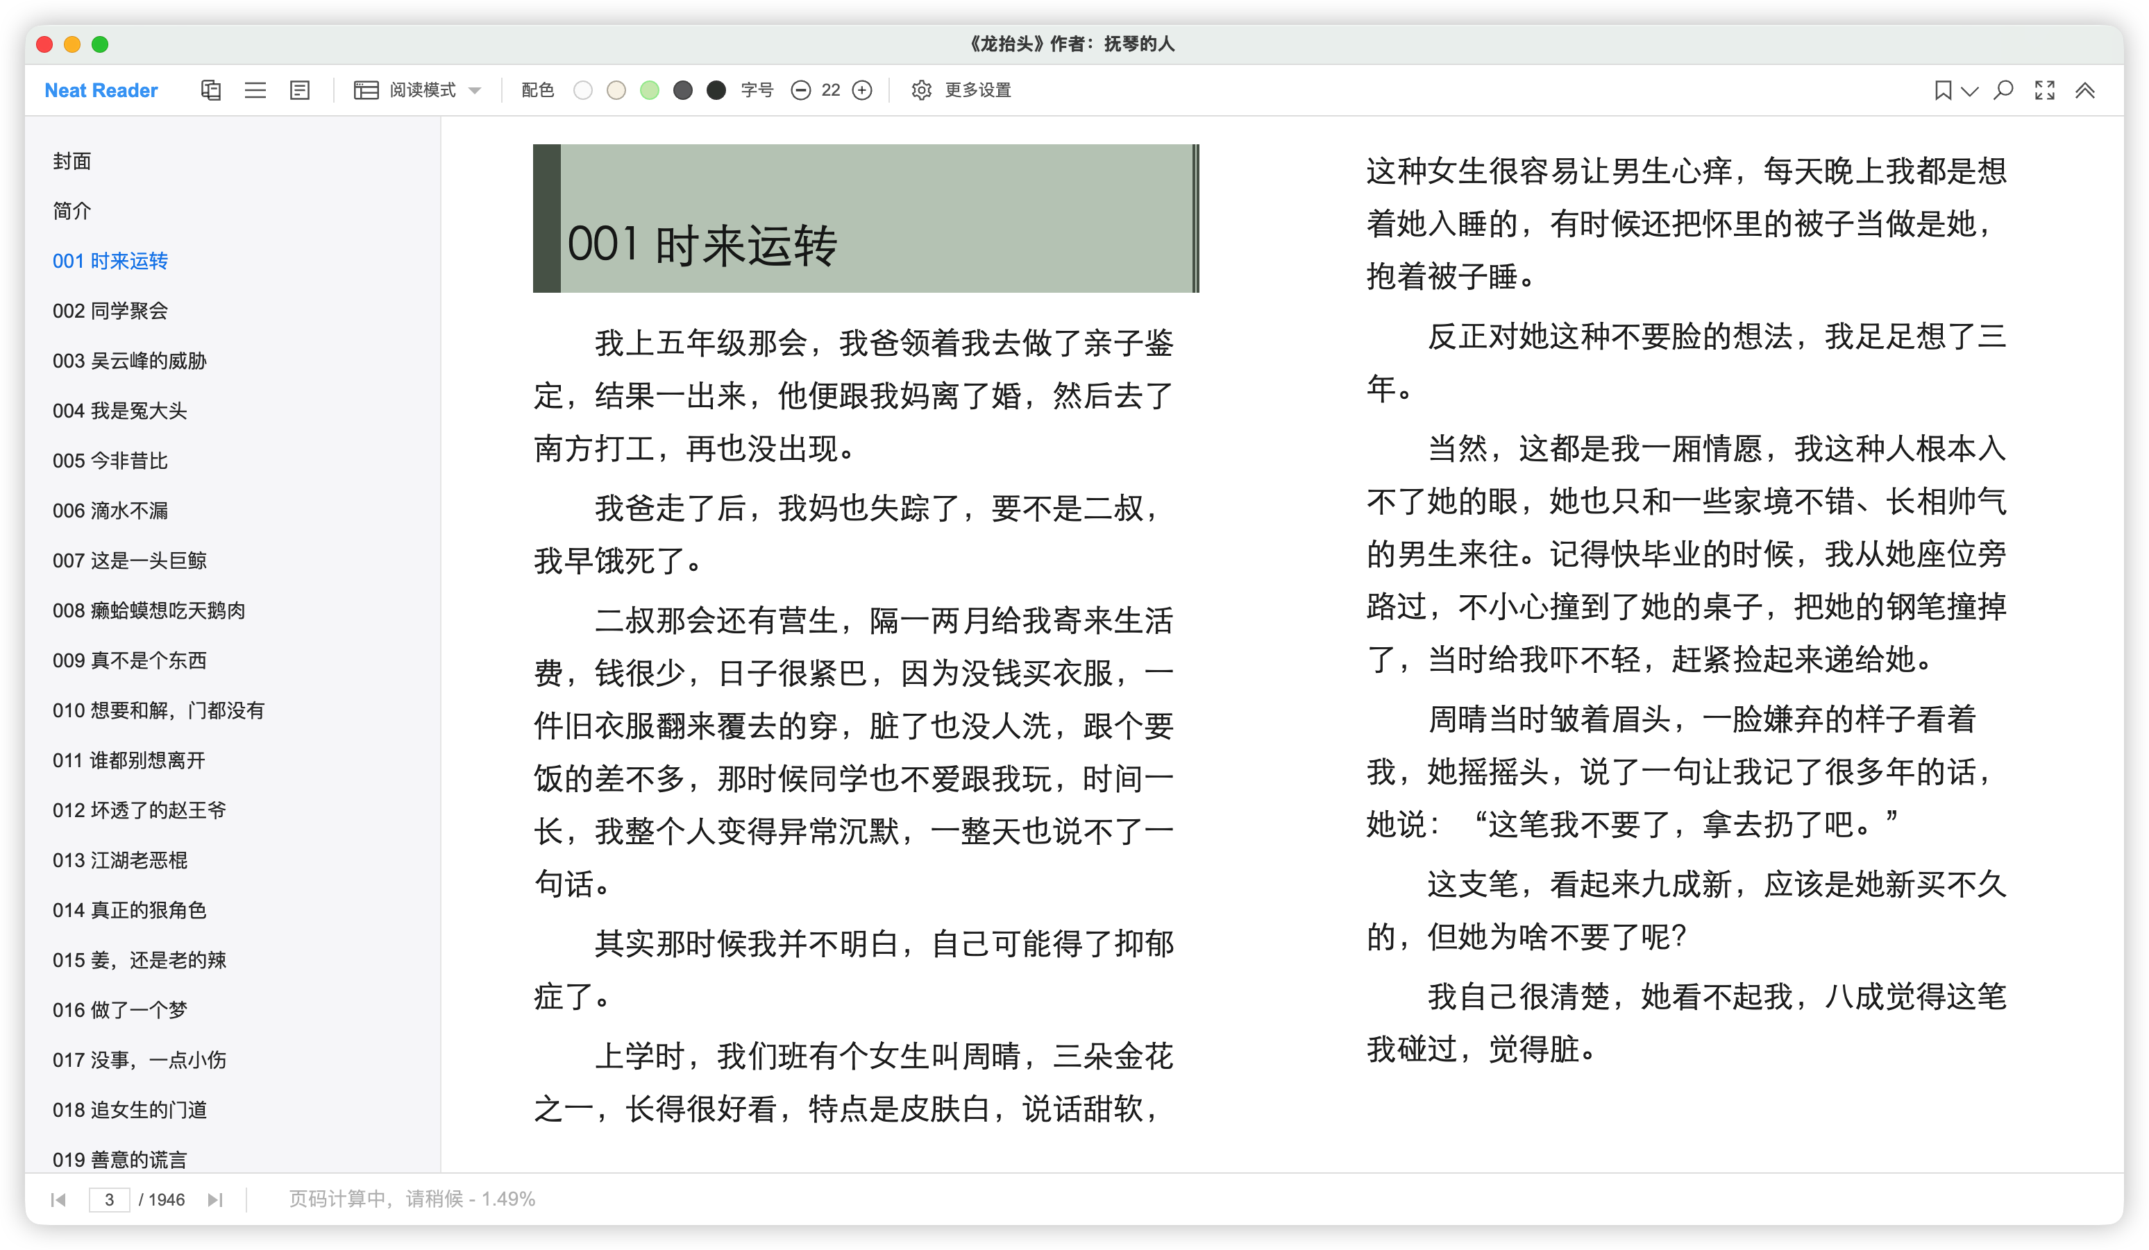Enter fullscreen with the expand icon
The image size is (2149, 1250).
pyautogui.click(x=2044, y=90)
